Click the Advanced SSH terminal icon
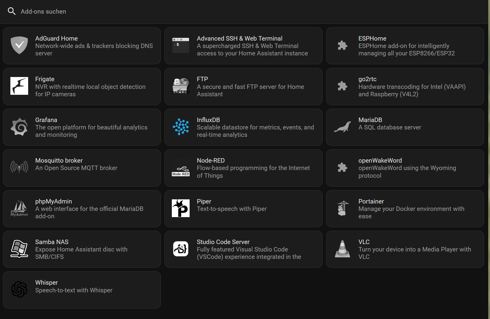Screen dimensions: 490x319 click(181, 45)
